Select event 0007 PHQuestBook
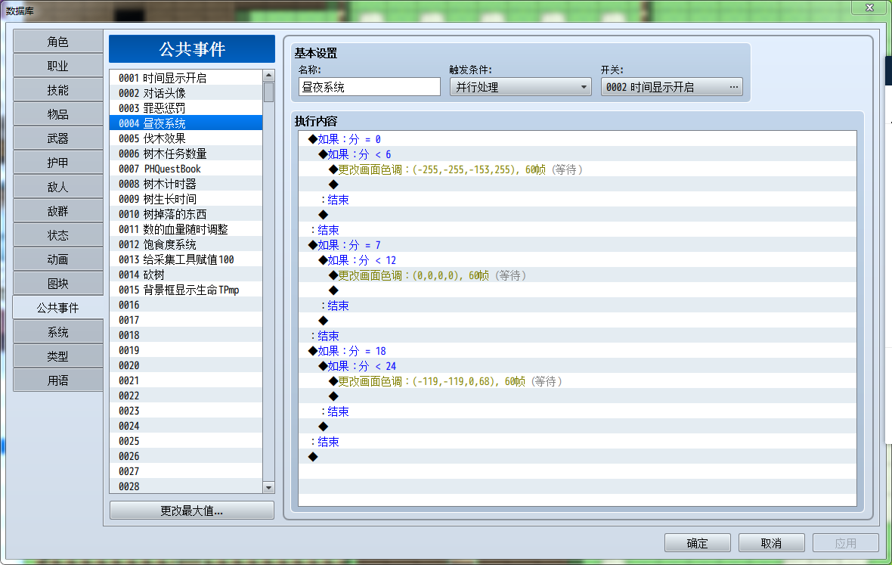Screen dimensions: 892x565 click(x=186, y=169)
